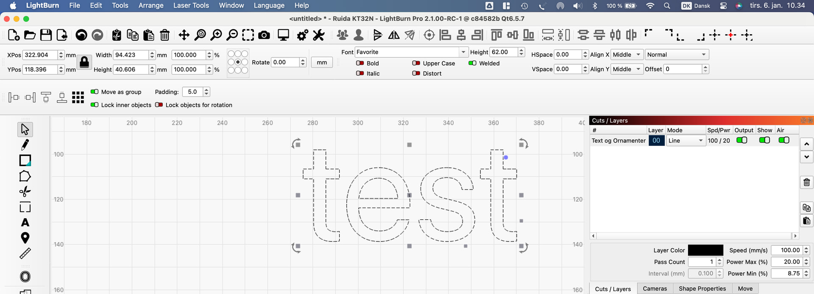
Task: Click the Delete trash icon in toolbar
Action: (165, 35)
